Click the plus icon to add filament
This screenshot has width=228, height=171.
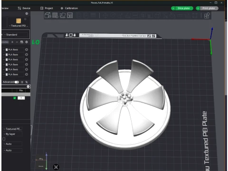(x=12, y=42)
